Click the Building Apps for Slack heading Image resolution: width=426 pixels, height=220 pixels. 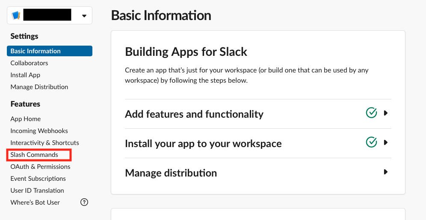tap(186, 52)
